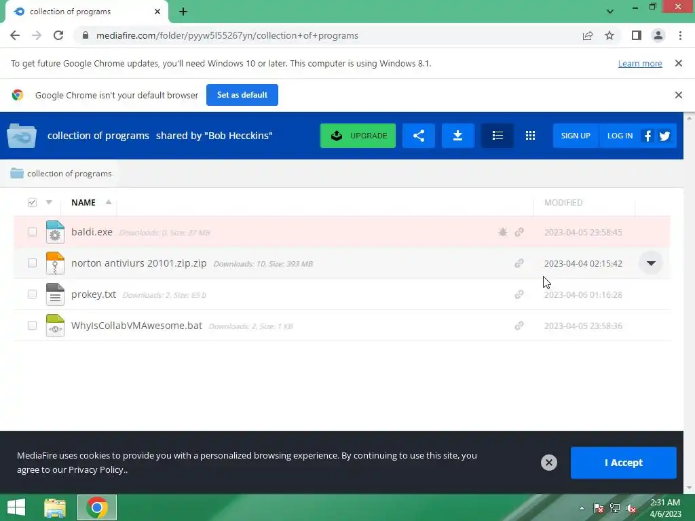Click I Accept cookies button
695x521 pixels.
(623, 463)
